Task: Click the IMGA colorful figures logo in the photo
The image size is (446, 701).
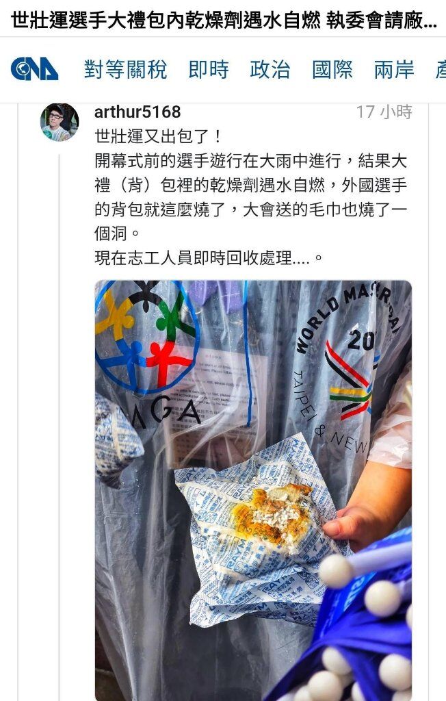Action: 148,336
